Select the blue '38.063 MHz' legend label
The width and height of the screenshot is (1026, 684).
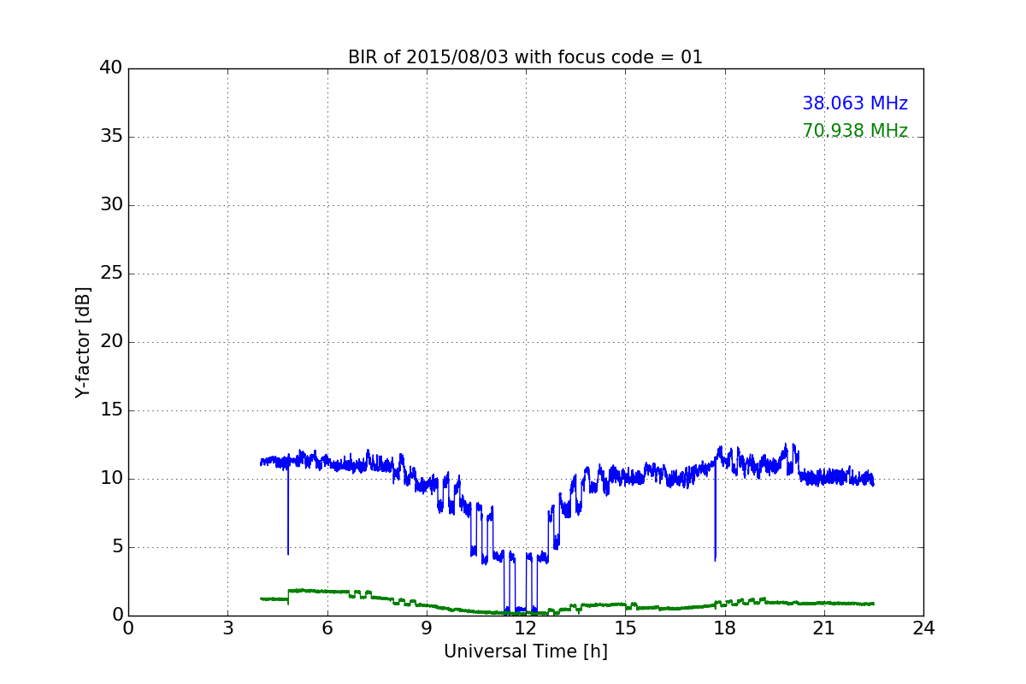click(855, 103)
